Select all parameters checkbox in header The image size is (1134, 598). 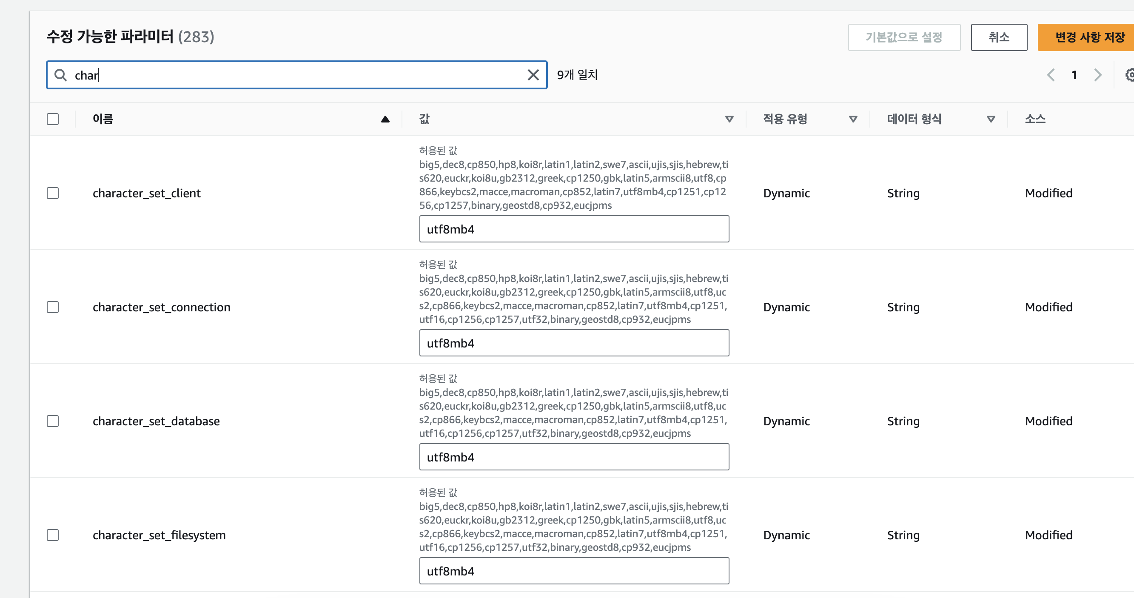click(53, 119)
